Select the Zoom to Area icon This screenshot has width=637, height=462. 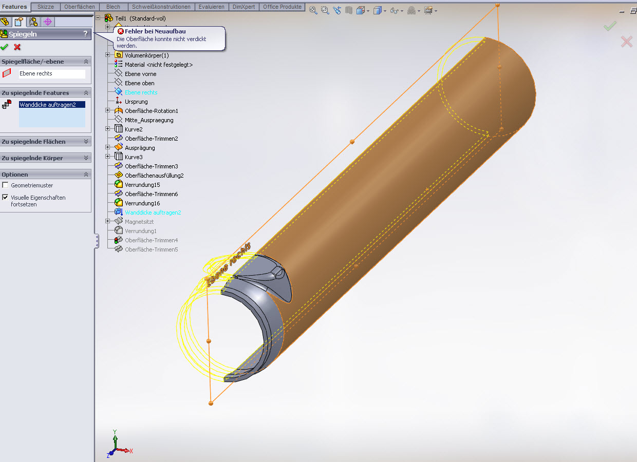tap(325, 10)
